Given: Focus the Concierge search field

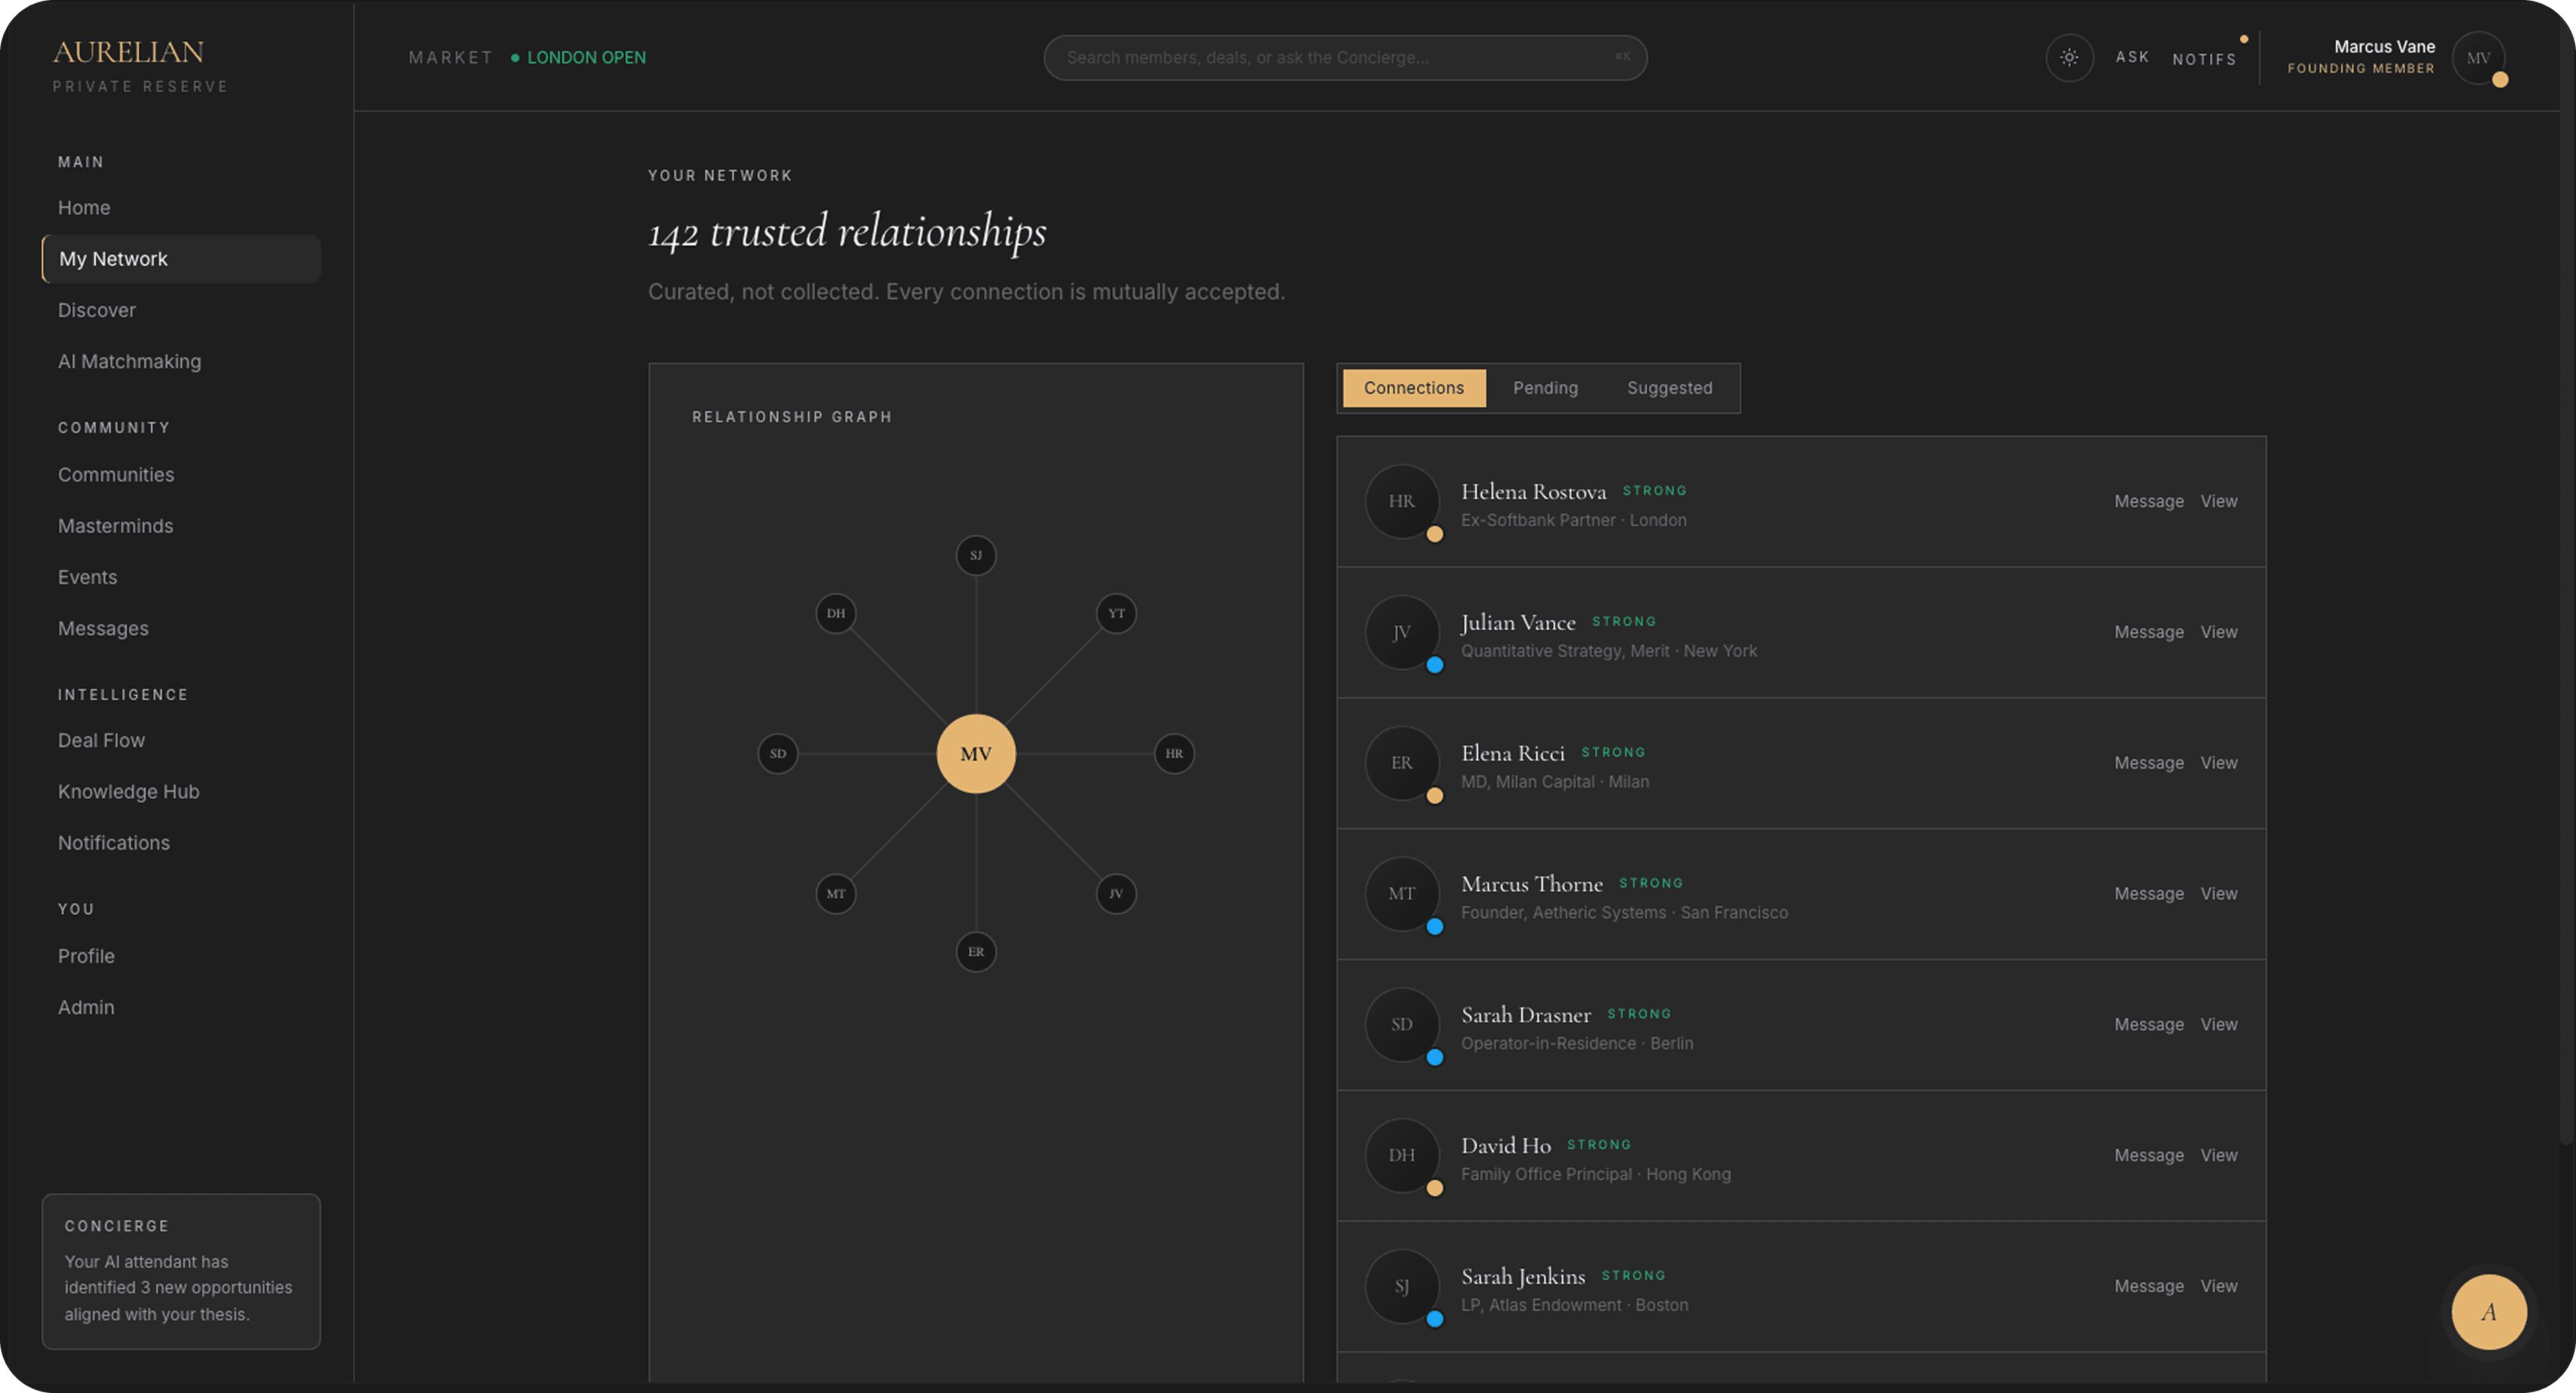Looking at the screenshot, I should tap(1345, 58).
